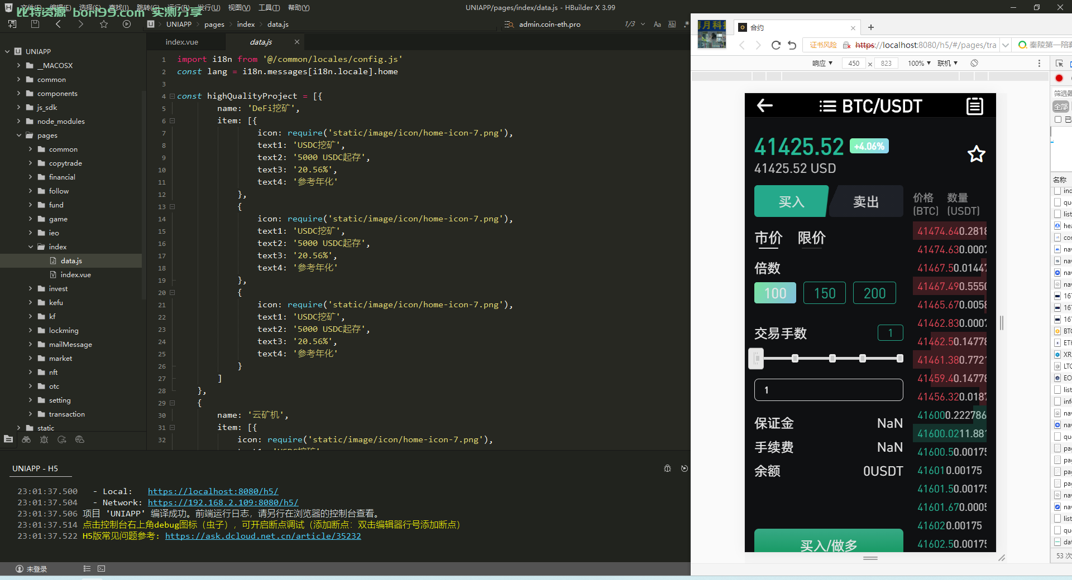
Task: Open the https://localhost:8080/h5/ console link
Action: (x=213, y=491)
